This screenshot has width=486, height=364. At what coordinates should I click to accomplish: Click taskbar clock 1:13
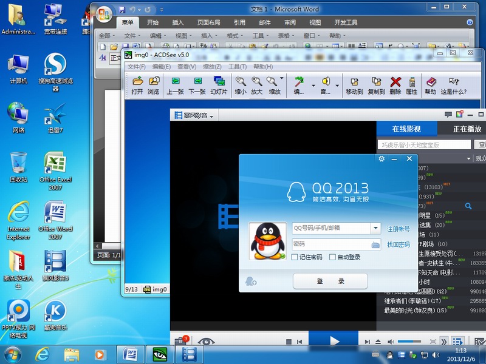click(x=460, y=351)
